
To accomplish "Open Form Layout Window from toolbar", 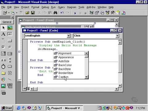I will [x=102, y=13].
